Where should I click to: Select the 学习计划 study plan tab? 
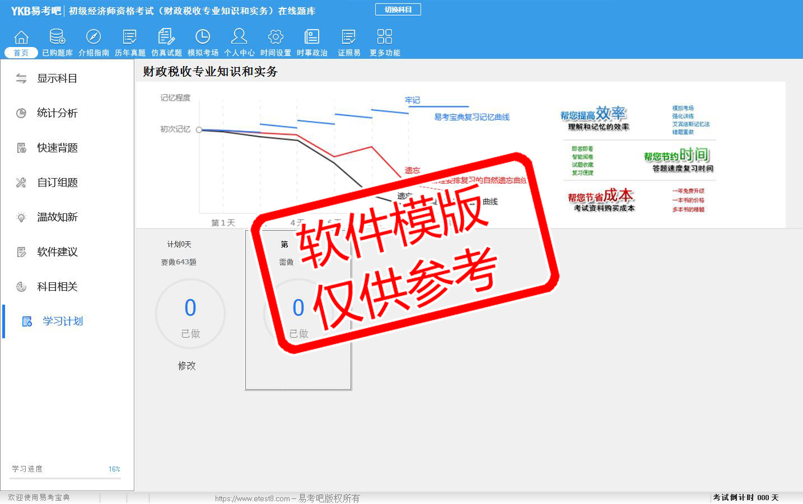[x=63, y=321]
